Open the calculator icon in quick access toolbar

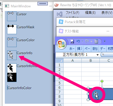(96, 41)
